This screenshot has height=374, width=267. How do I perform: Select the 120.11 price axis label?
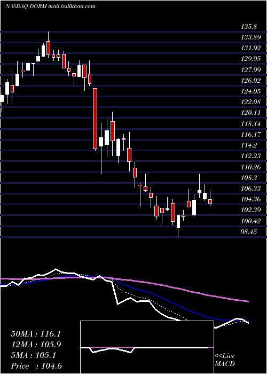pos(251,113)
